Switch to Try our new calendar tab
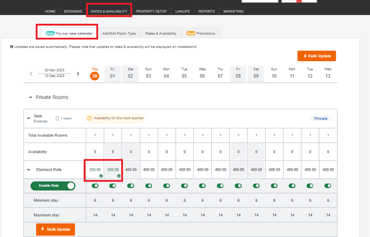The height and width of the screenshot is (237, 370). [x=69, y=34]
